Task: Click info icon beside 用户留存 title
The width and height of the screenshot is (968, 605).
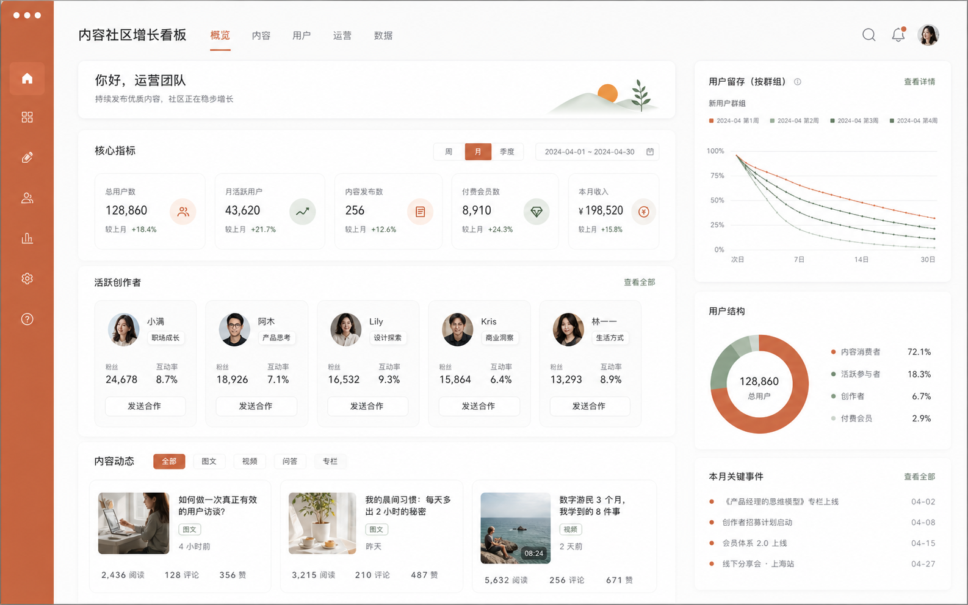Action: pos(797,82)
